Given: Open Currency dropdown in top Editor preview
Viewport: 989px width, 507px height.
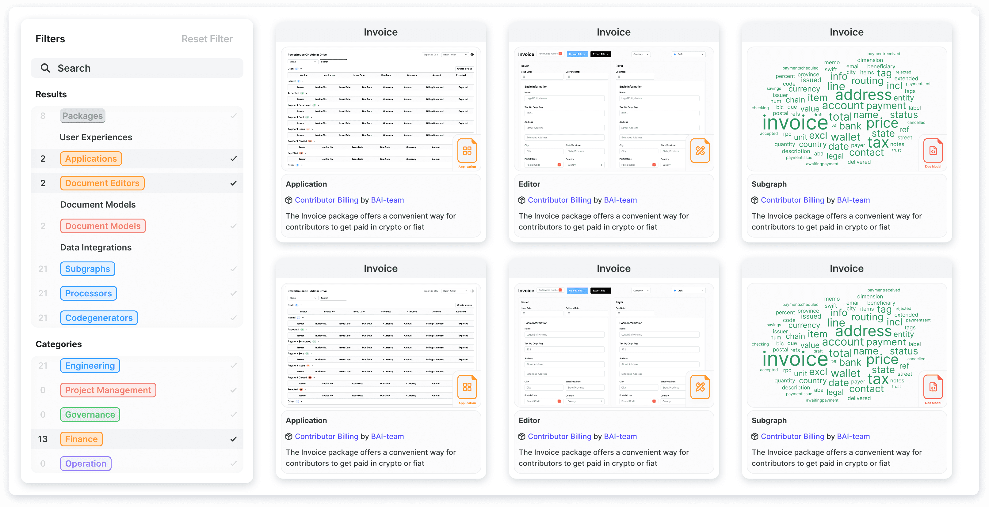Looking at the screenshot, I should (641, 54).
